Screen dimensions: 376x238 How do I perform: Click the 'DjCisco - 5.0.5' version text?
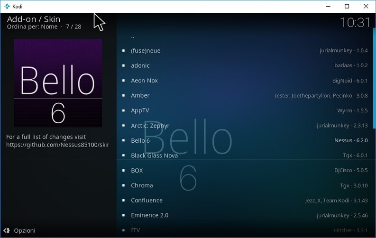[351, 170]
